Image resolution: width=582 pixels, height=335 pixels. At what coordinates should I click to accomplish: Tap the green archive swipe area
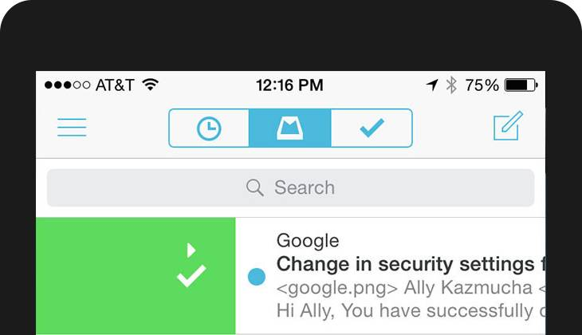click(x=136, y=275)
